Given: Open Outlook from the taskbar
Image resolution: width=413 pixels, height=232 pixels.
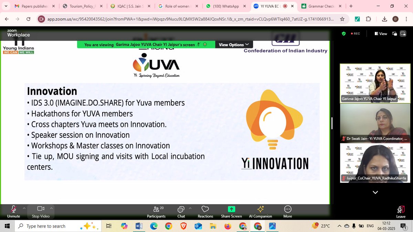Looking at the screenshot, I should coord(198,226).
